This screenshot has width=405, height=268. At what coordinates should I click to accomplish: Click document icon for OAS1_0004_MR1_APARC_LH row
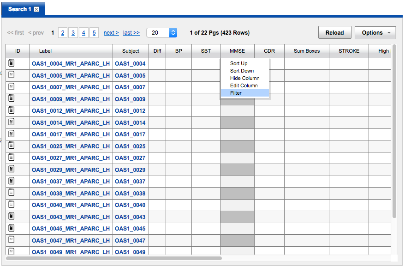(12, 63)
